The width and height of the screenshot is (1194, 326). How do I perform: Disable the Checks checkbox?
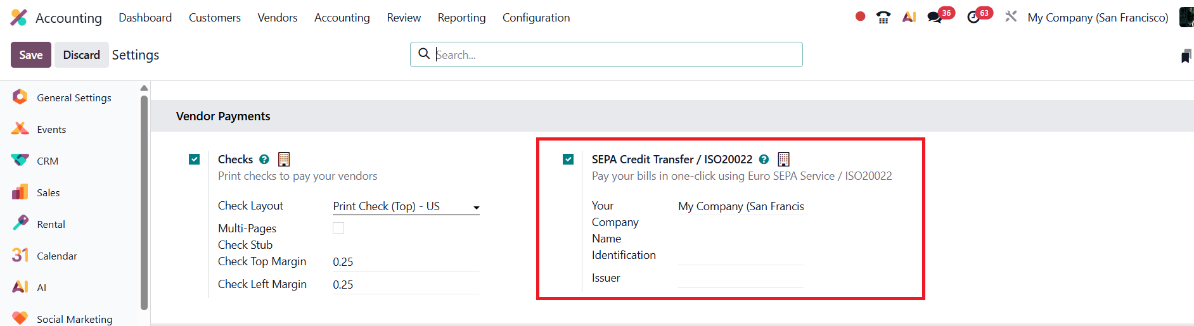pyautogui.click(x=195, y=160)
